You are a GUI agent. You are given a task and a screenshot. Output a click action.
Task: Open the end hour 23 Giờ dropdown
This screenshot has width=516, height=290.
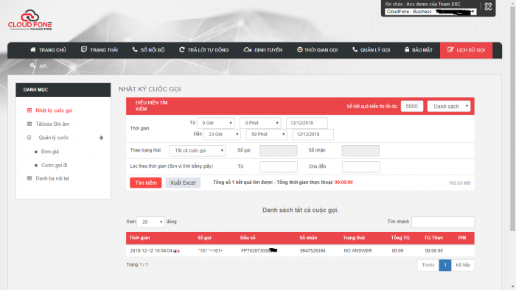[x=222, y=134]
